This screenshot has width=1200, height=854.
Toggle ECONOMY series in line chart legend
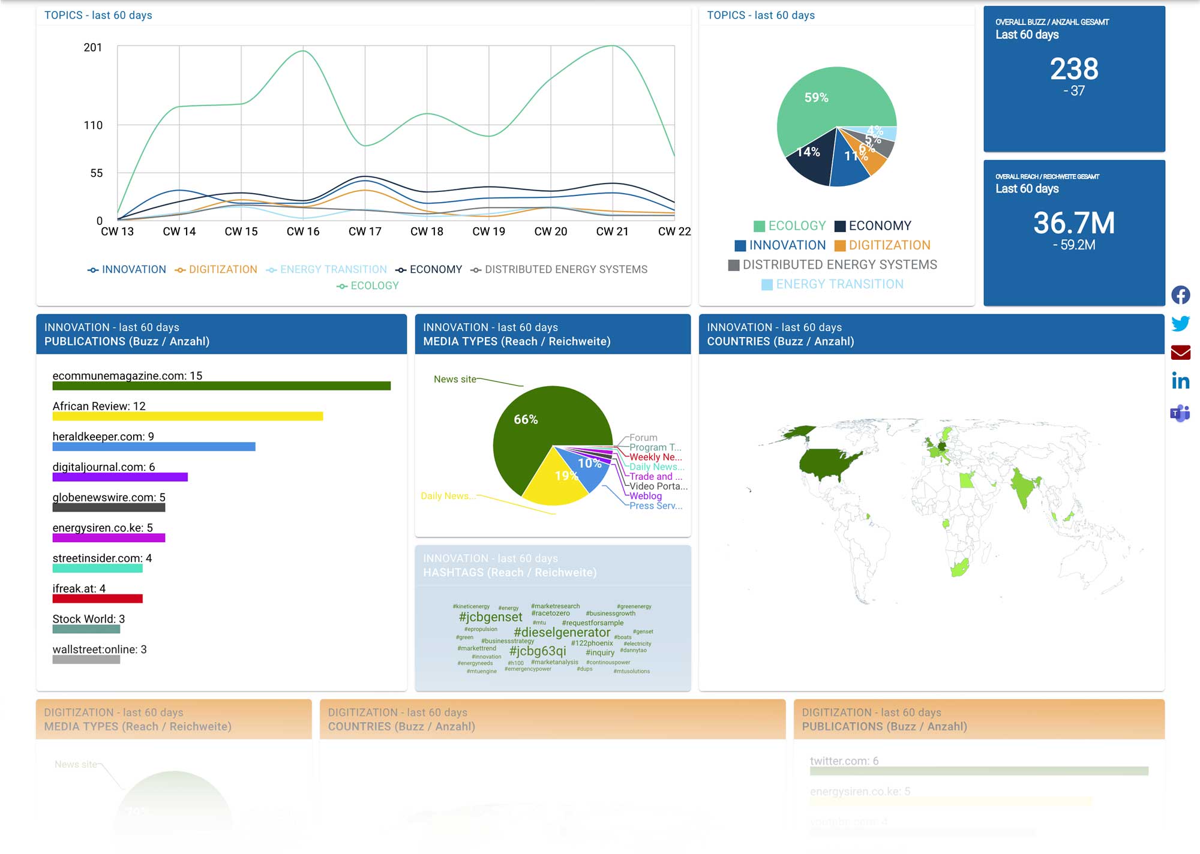[x=428, y=270]
